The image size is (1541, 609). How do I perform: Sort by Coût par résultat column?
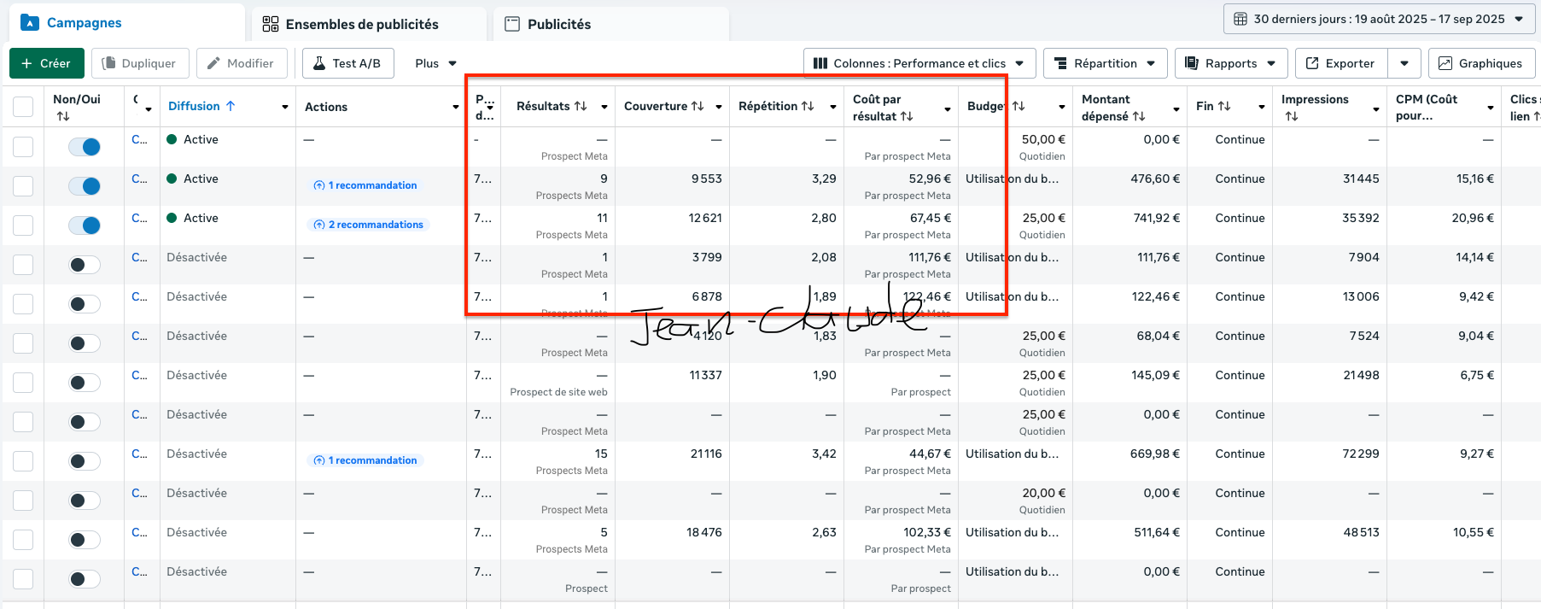tap(883, 108)
